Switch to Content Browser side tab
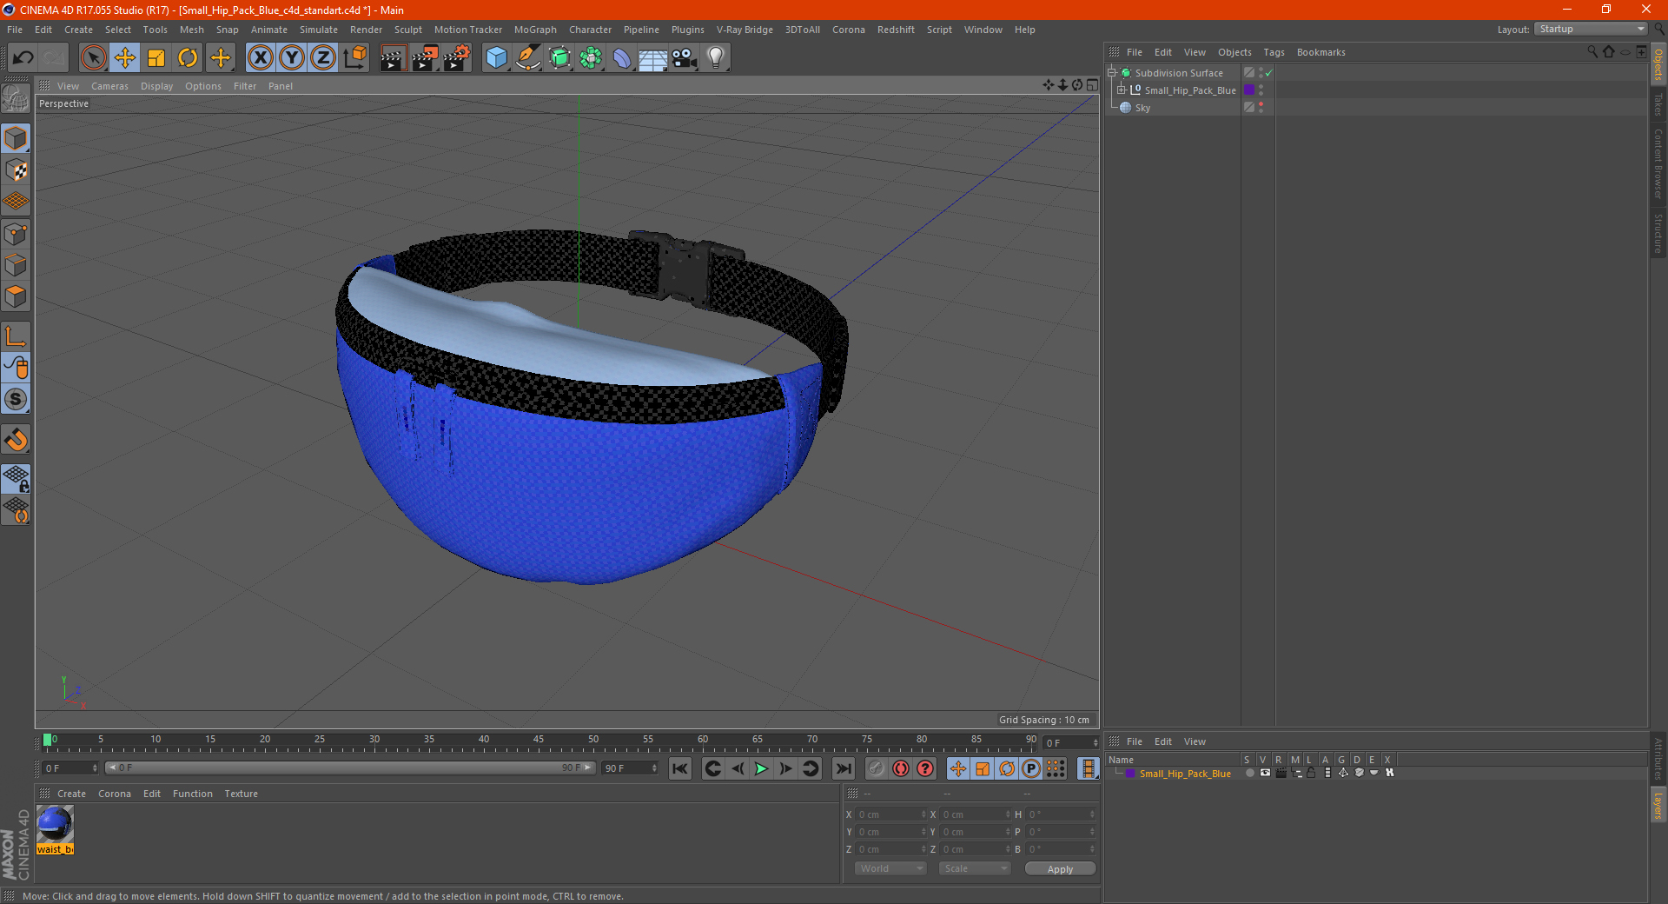Screen dimensions: 1668x904 [x=1658, y=163]
